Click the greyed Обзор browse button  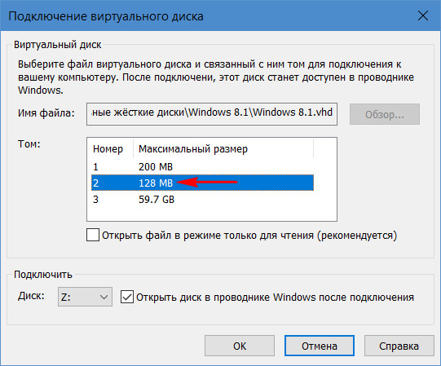385,114
